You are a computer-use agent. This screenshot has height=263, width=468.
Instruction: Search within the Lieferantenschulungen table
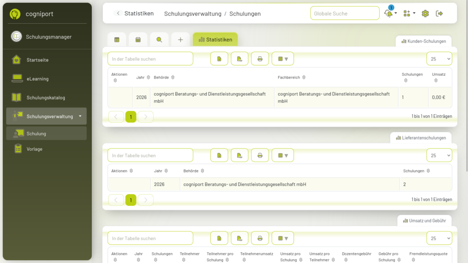coord(150,155)
